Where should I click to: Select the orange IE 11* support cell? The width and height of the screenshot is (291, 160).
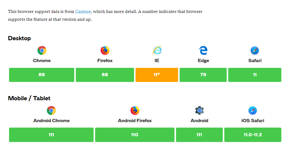click(x=157, y=75)
